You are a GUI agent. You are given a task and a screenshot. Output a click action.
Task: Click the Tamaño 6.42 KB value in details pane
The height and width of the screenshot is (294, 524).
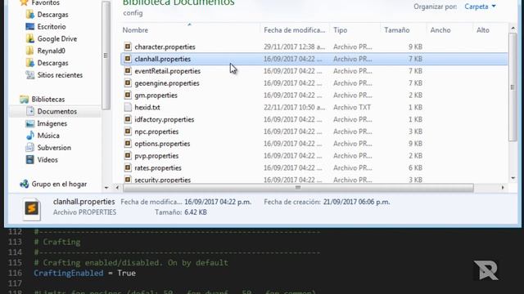point(196,212)
